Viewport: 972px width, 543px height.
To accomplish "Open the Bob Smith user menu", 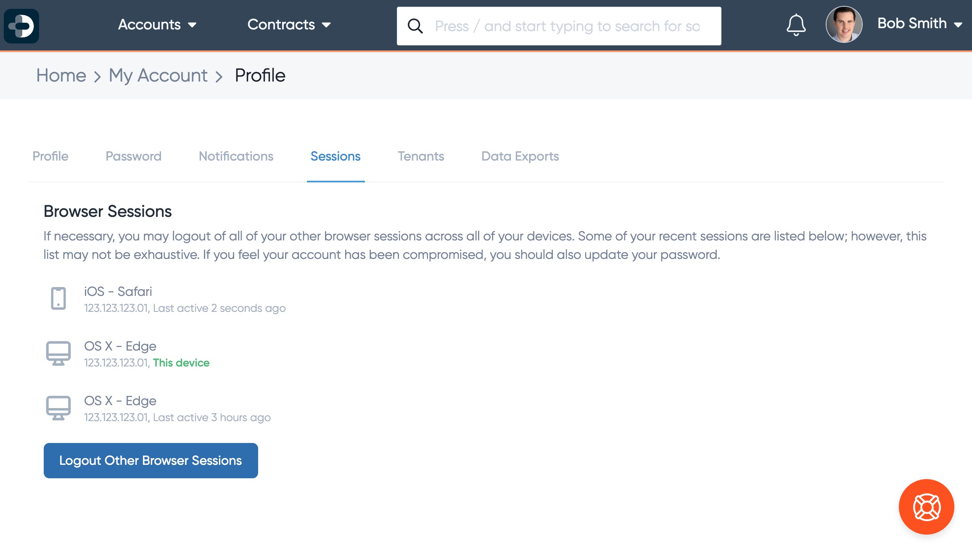I will tap(920, 24).
